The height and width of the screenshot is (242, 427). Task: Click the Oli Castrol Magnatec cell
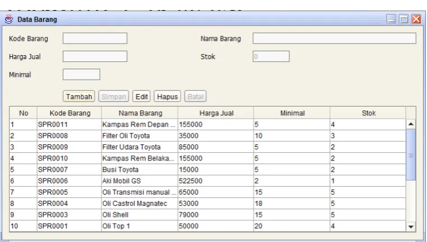140,204
